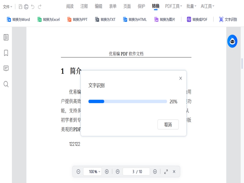Cancel the 文字识别 recognition task

168,124
